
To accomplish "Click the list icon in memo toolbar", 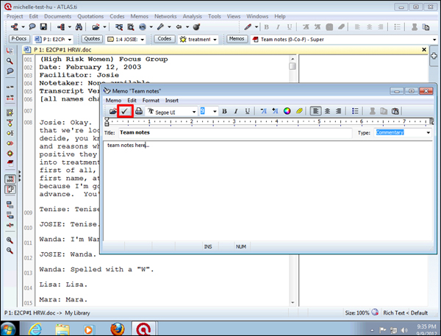I will pyautogui.click(x=355, y=111).
